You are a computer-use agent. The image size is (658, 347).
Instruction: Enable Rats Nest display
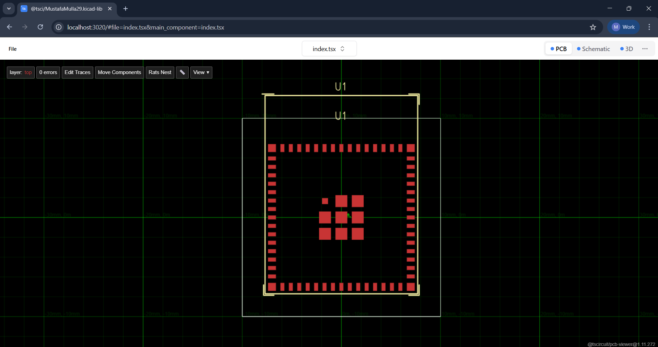160,72
